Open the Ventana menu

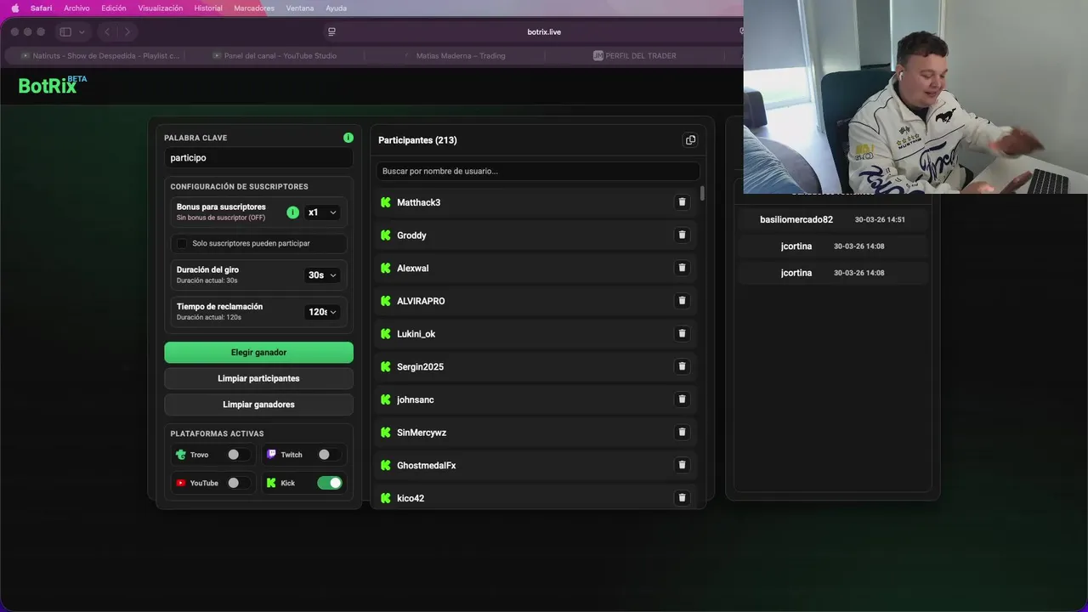[x=299, y=8]
